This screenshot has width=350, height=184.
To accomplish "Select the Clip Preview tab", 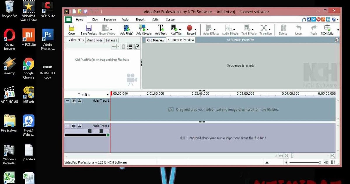I will pyautogui.click(x=155, y=40).
